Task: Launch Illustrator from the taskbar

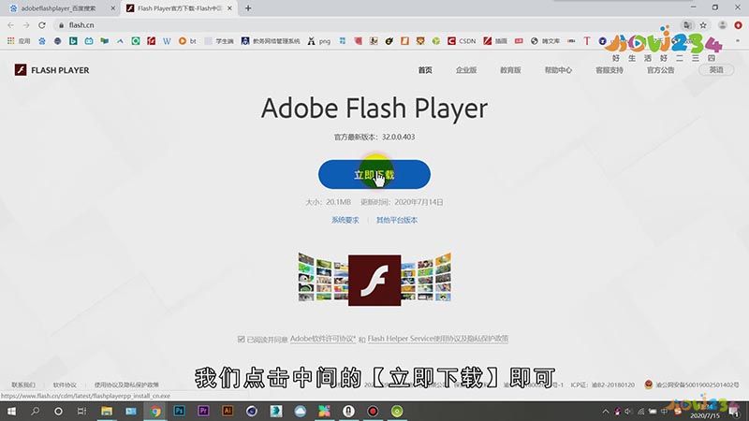Action: point(228,411)
